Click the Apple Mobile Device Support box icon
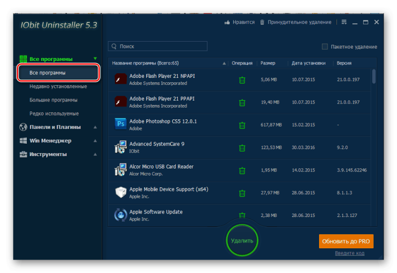 pyautogui.click(x=121, y=192)
